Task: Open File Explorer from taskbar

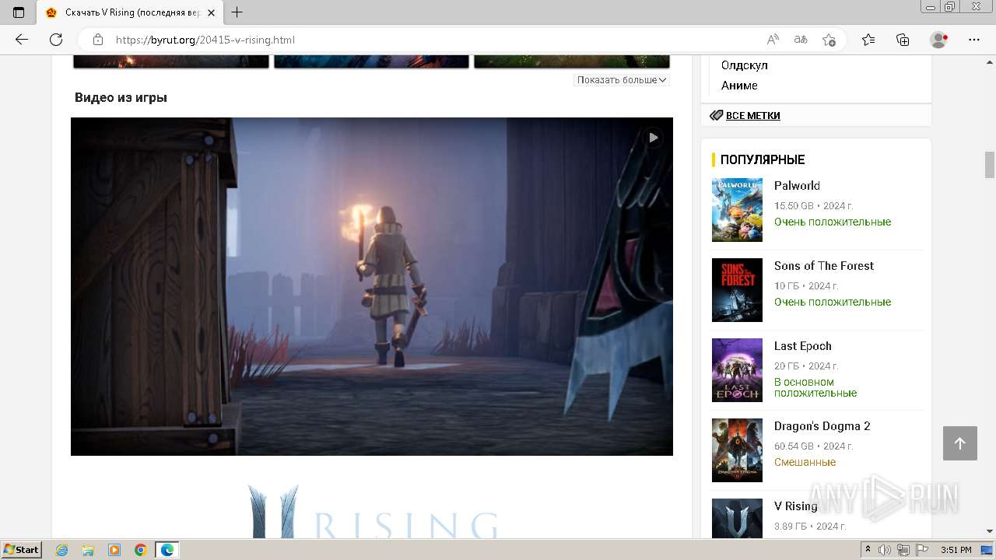Action: [88, 550]
